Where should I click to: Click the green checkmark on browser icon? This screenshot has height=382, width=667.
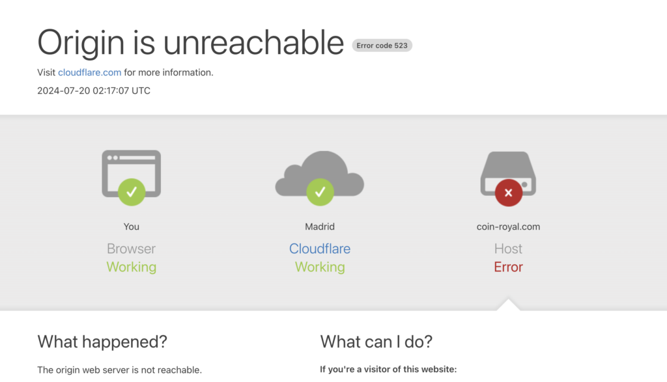(x=132, y=192)
